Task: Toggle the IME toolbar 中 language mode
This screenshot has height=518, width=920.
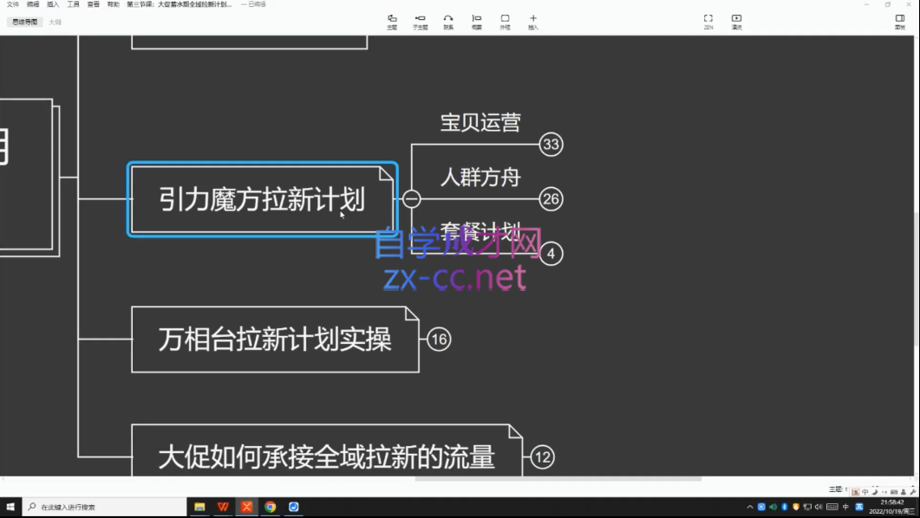Action: pos(865,492)
